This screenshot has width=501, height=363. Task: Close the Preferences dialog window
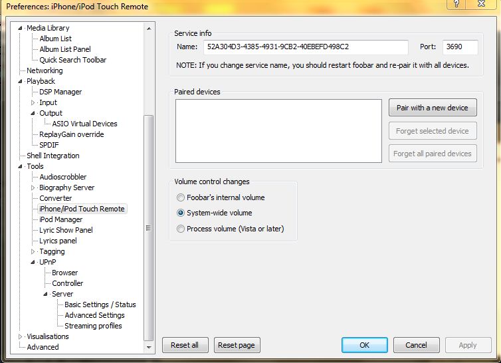coord(481,4)
